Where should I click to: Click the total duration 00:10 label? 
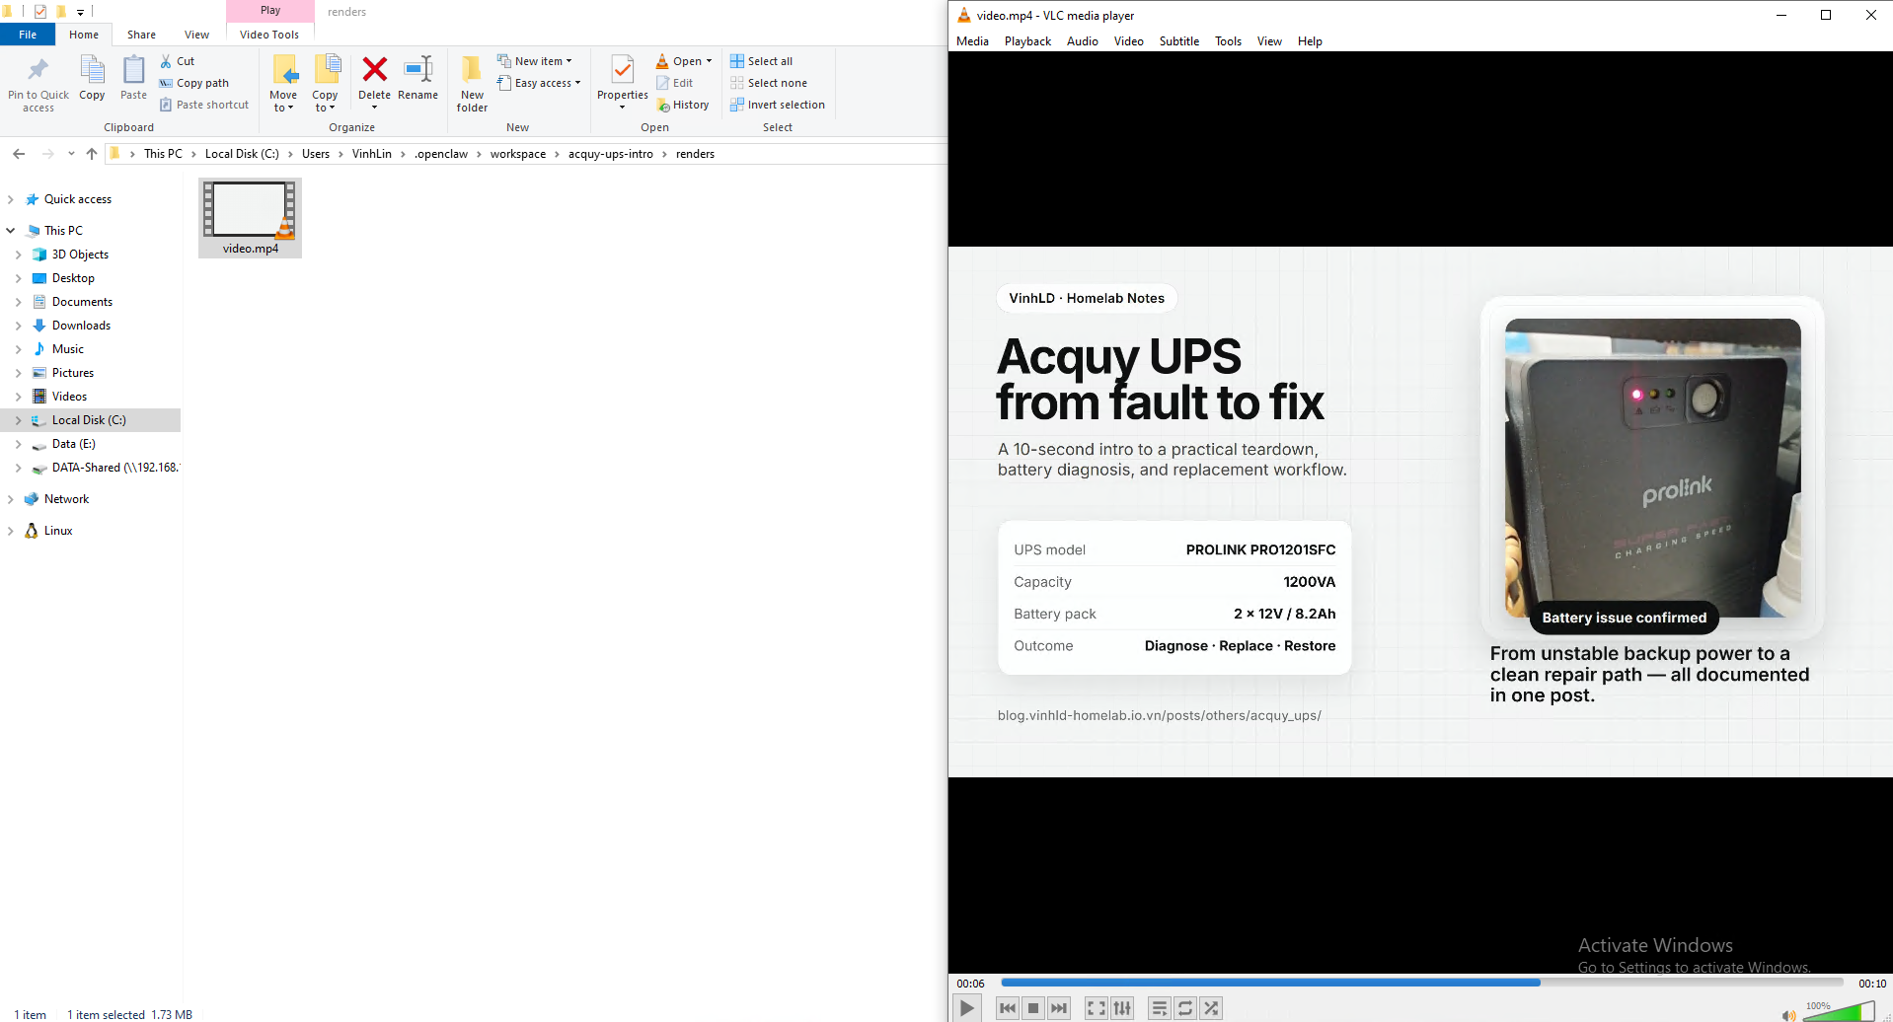point(1872,984)
